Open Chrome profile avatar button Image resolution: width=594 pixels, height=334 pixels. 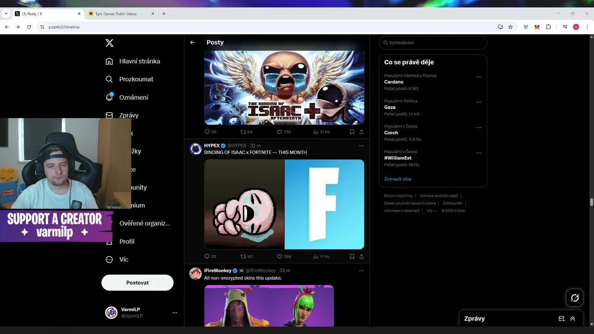point(576,27)
